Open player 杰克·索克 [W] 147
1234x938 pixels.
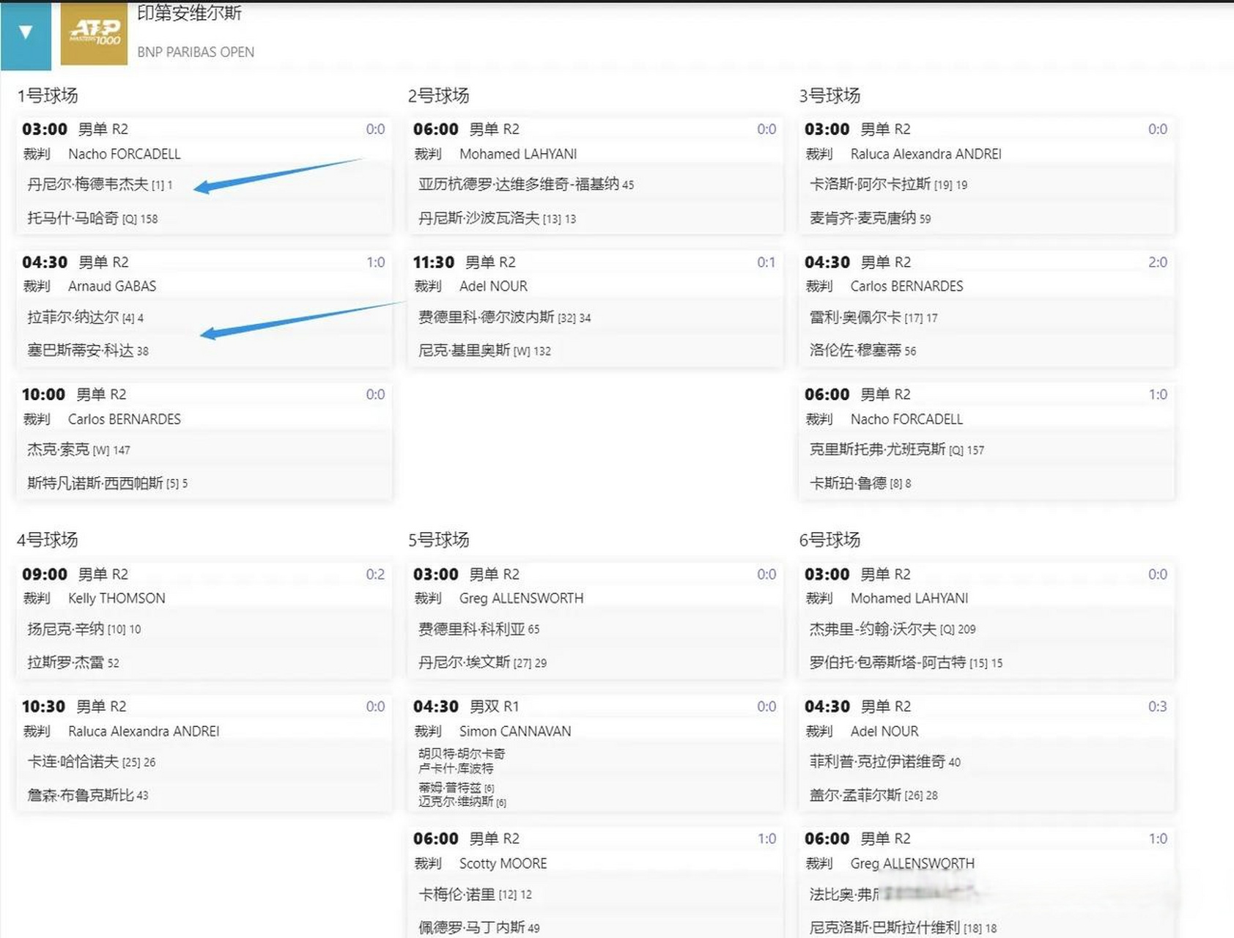point(78,450)
